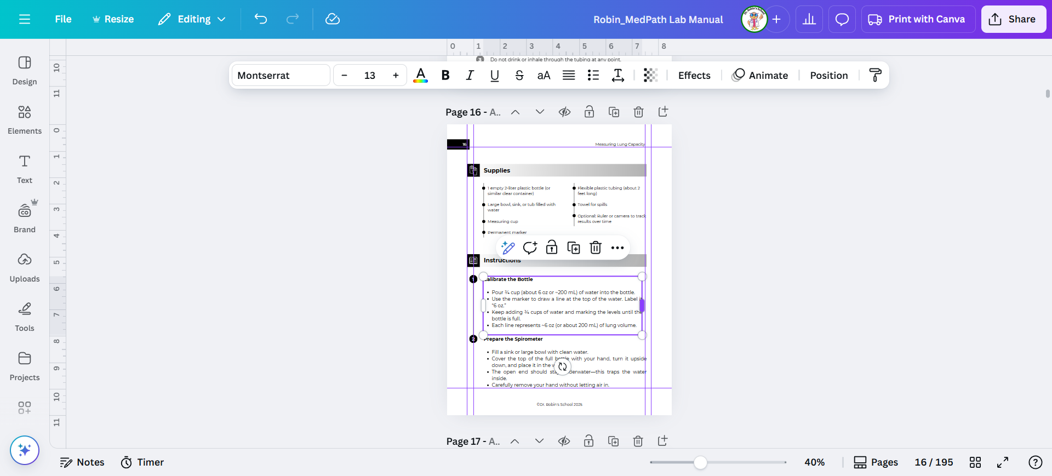Click the undo arrow
Screen dimensions: 1052x476
point(261,19)
